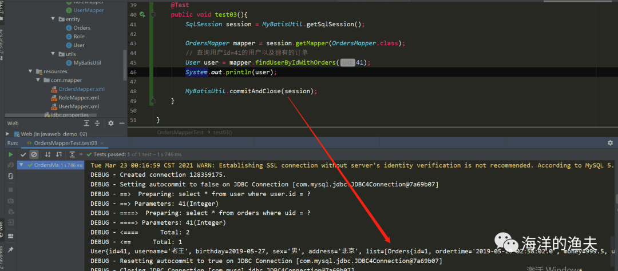Collapse the OrdersMa test result node

tap(22, 165)
